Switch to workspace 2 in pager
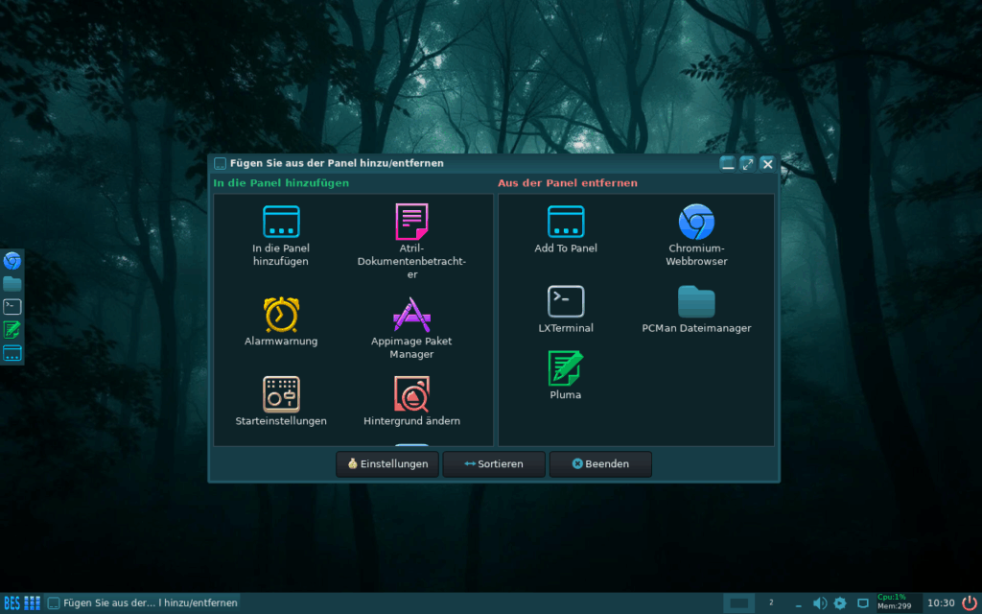 (771, 602)
